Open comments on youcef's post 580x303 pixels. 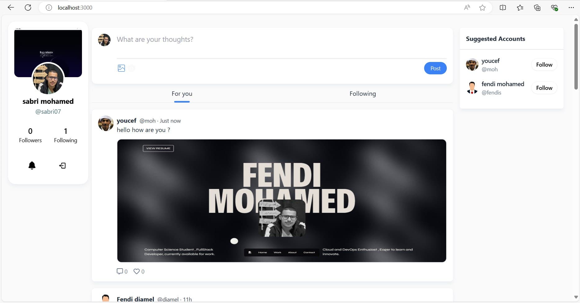[x=120, y=271]
